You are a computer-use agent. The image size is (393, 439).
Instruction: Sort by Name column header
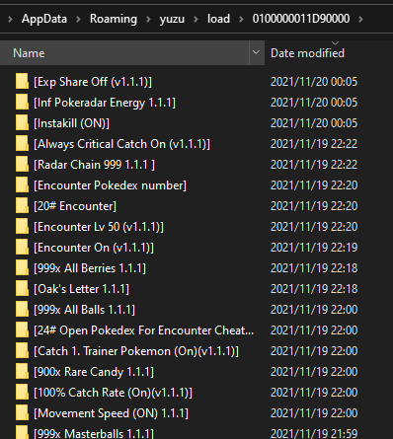point(124,53)
